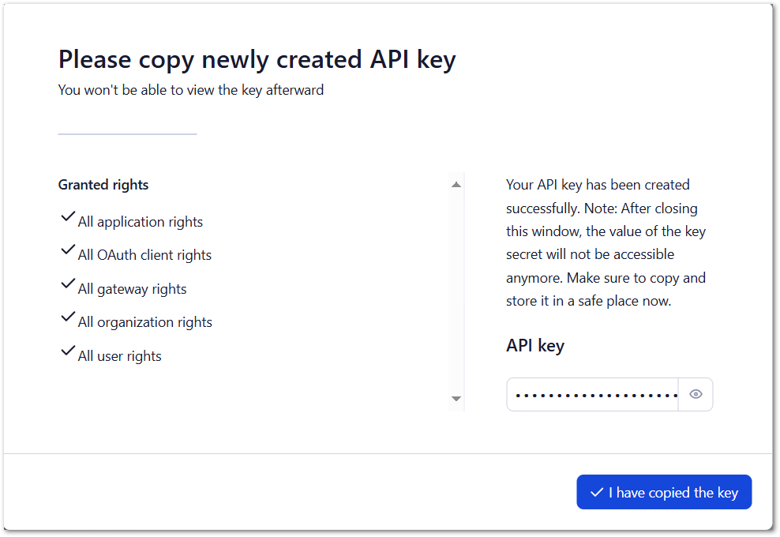Click the "All gateway rights" entry
The width and height of the screenshot is (780, 537).
pos(133,289)
